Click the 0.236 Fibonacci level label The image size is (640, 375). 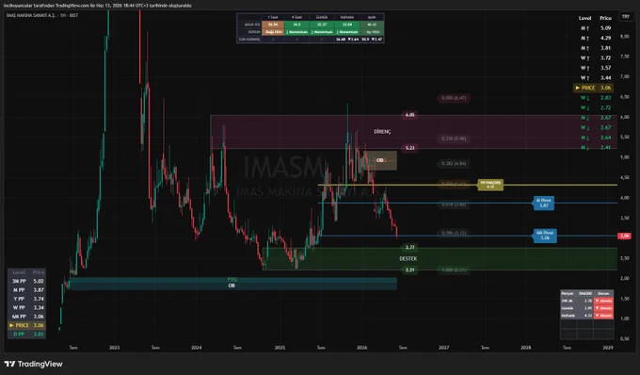[454, 139]
